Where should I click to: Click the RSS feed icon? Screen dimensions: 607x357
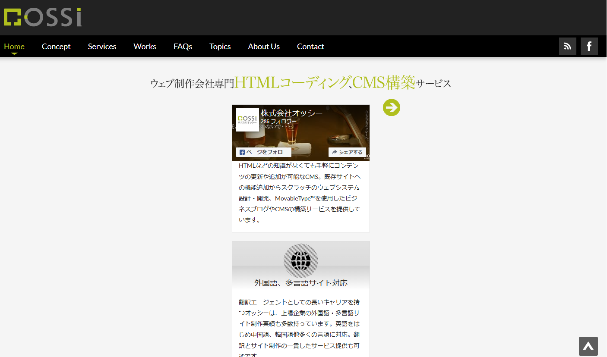coord(567,46)
